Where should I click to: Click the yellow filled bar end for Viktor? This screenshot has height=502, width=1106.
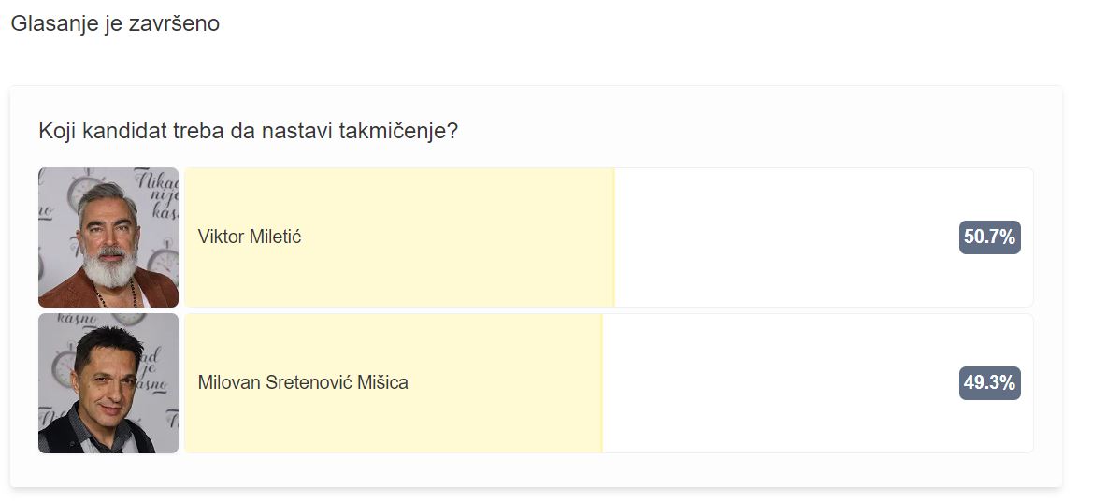pyautogui.click(x=613, y=237)
